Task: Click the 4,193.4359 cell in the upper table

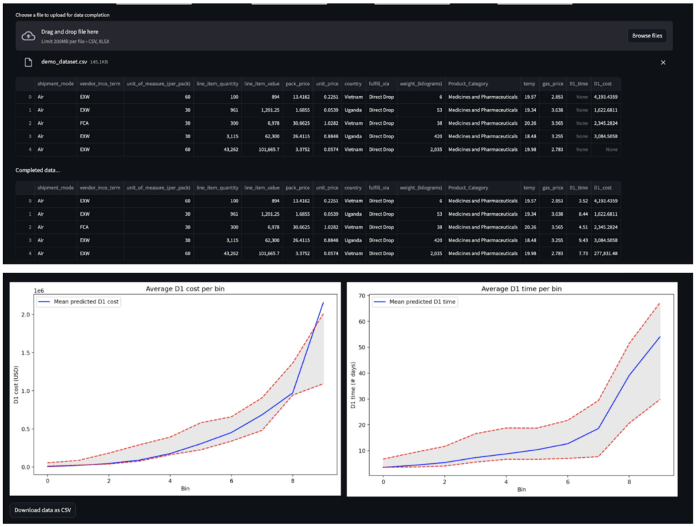Action: pyautogui.click(x=605, y=97)
